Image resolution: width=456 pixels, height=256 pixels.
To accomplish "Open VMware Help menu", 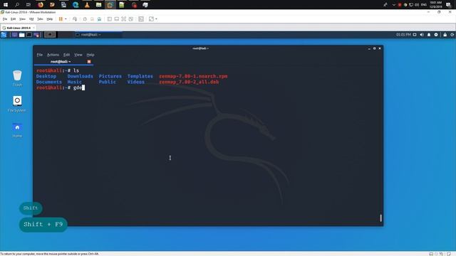I will (50, 19).
